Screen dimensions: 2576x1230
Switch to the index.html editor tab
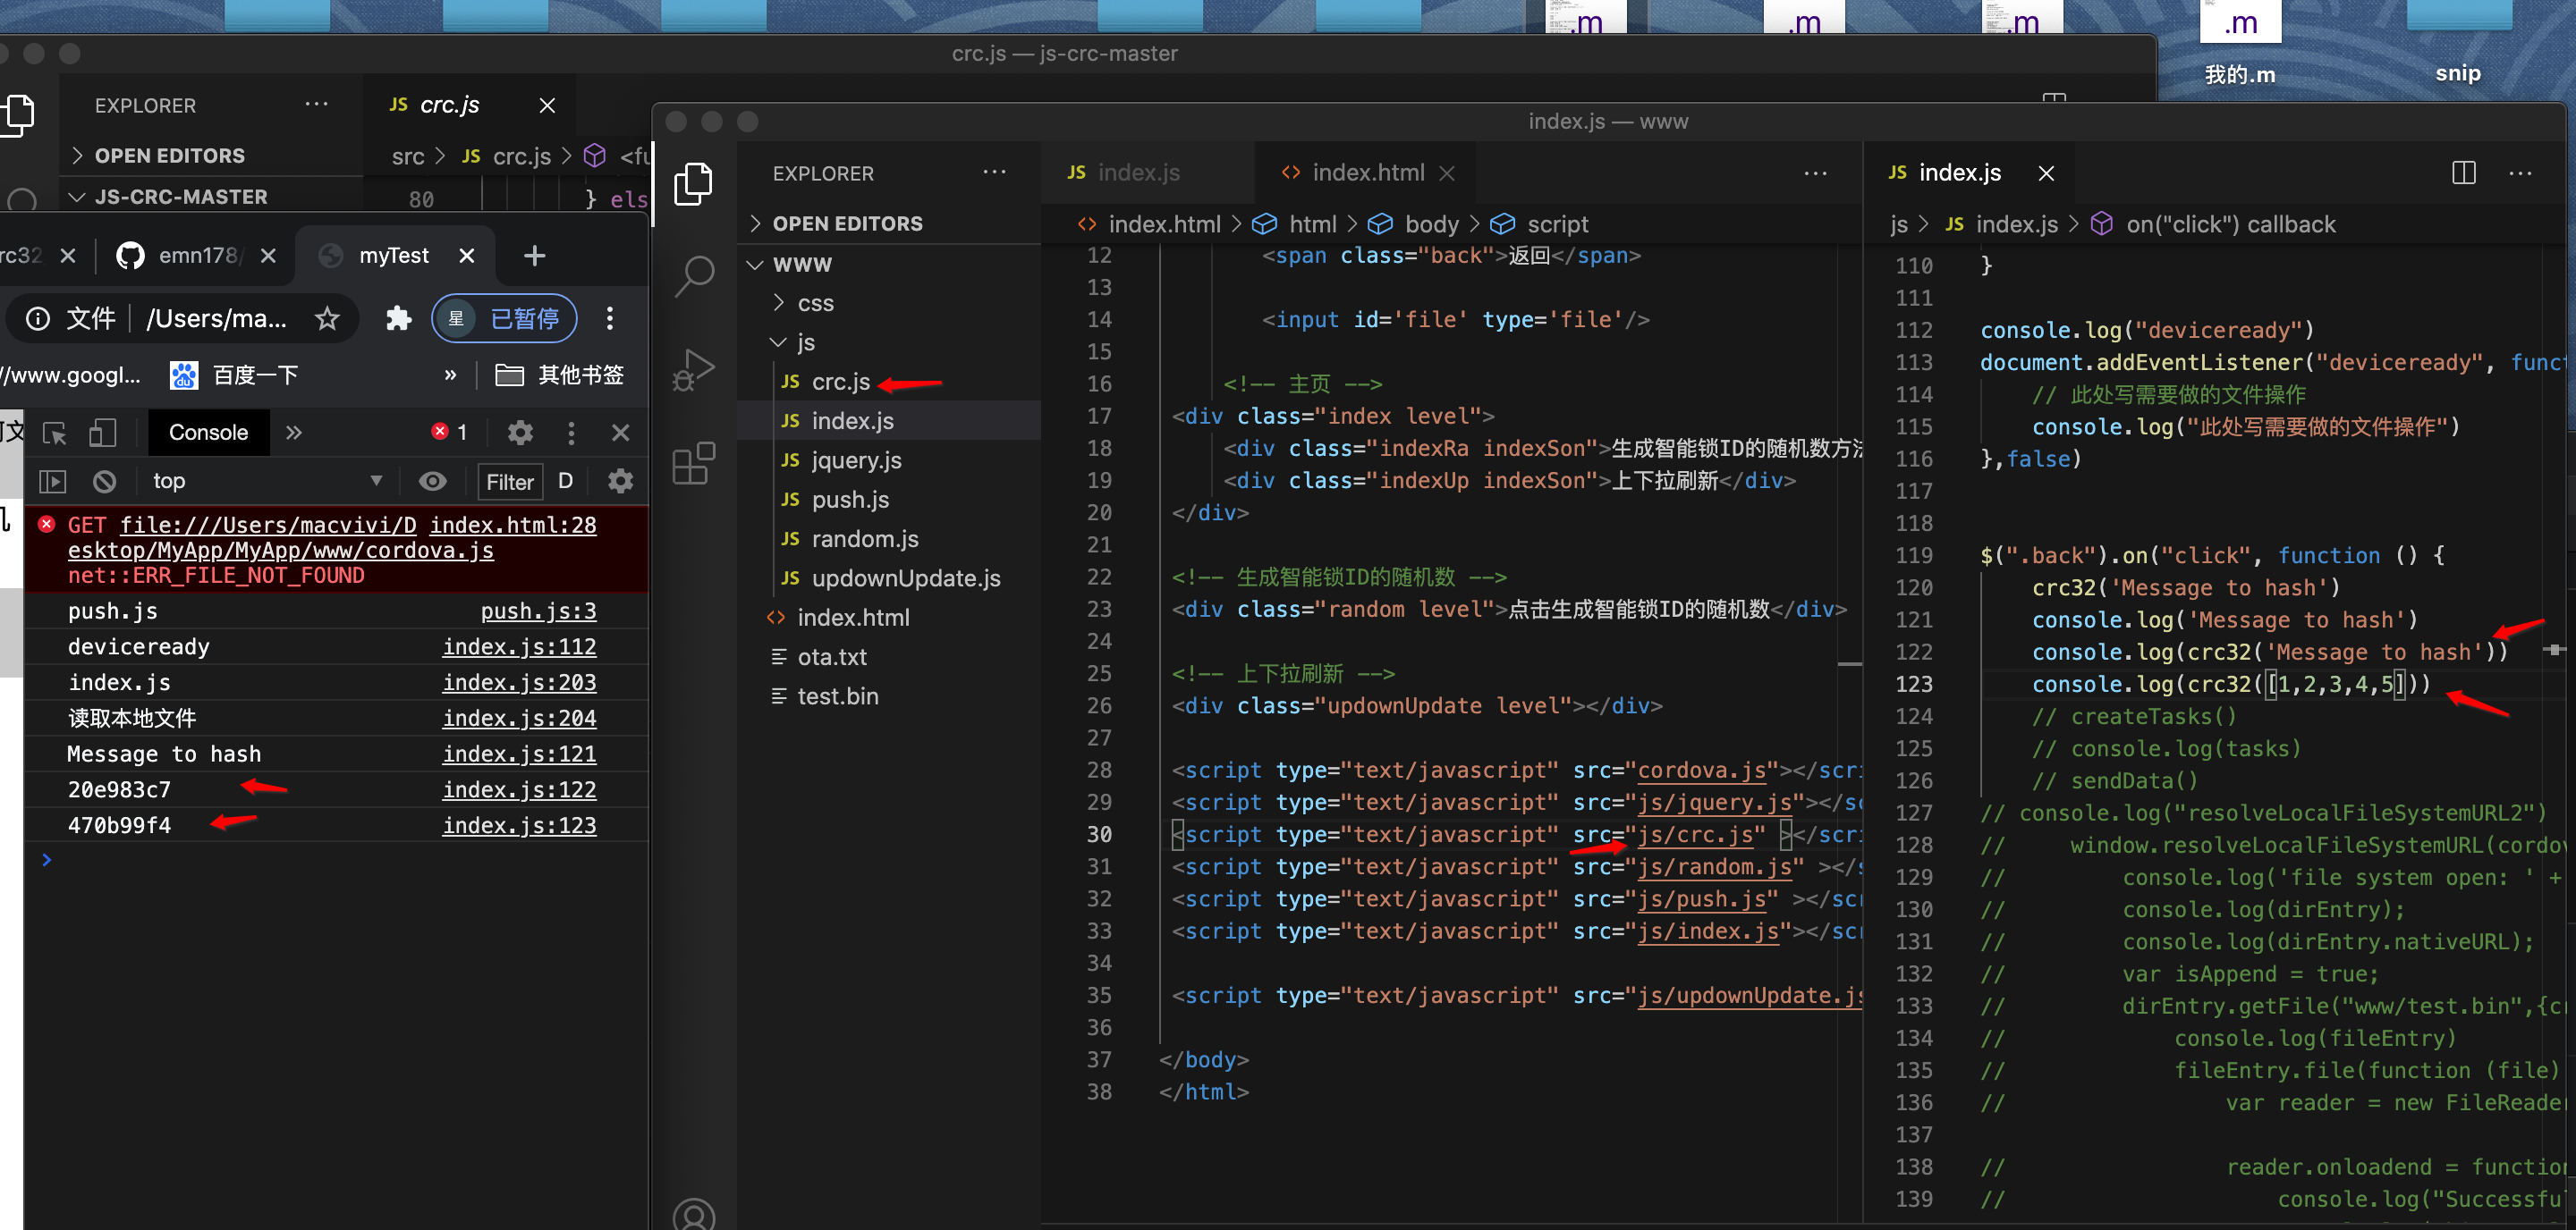click(x=1366, y=173)
